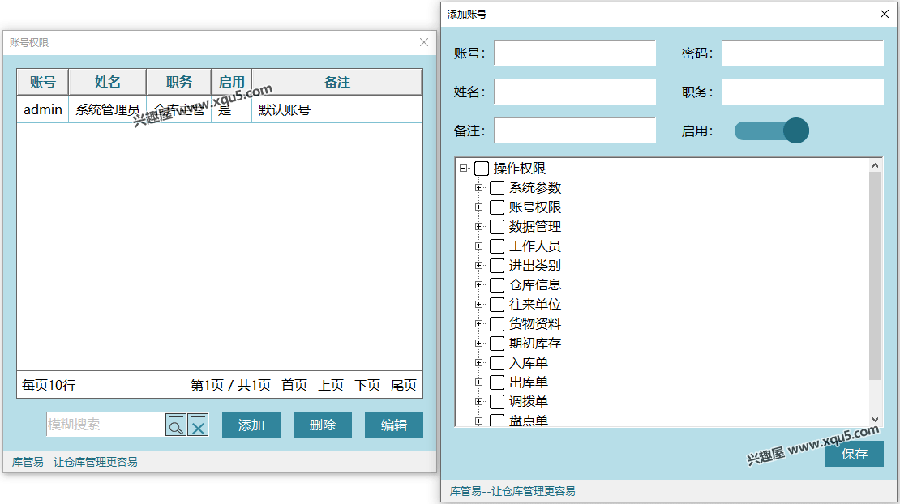This screenshot has height=504, width=900.
Task: Expand the 往来单位 node
Action: pos(478,305)
